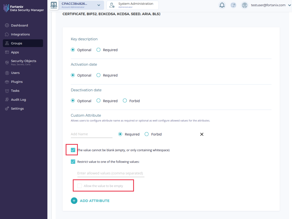Image resolution: width=292 pixels, height=219 pixels.
Task: Select Forbid for Deactivation date
Action: click(x=125, y=101)
